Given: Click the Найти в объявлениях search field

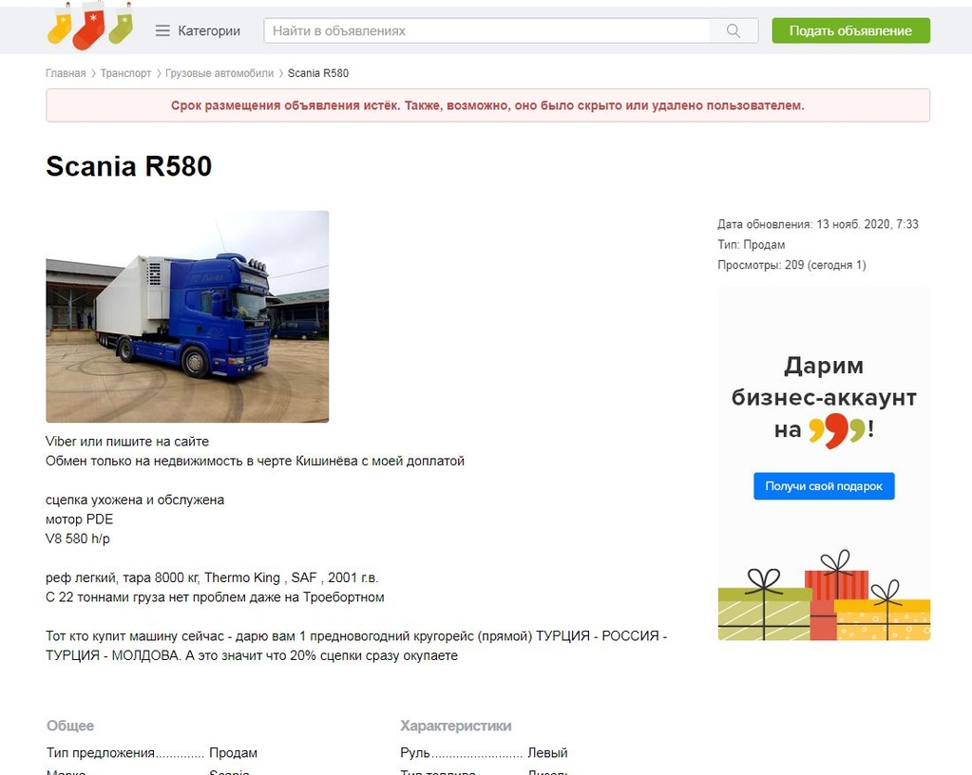Looking at the screenshot, I should 486,31.
